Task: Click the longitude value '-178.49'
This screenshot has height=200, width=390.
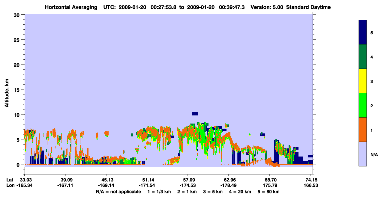Action: pyautogui.click(x=229, y=186)
